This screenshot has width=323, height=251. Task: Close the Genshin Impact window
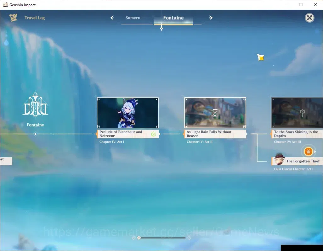pyautogui.click(x=315, y=5)
